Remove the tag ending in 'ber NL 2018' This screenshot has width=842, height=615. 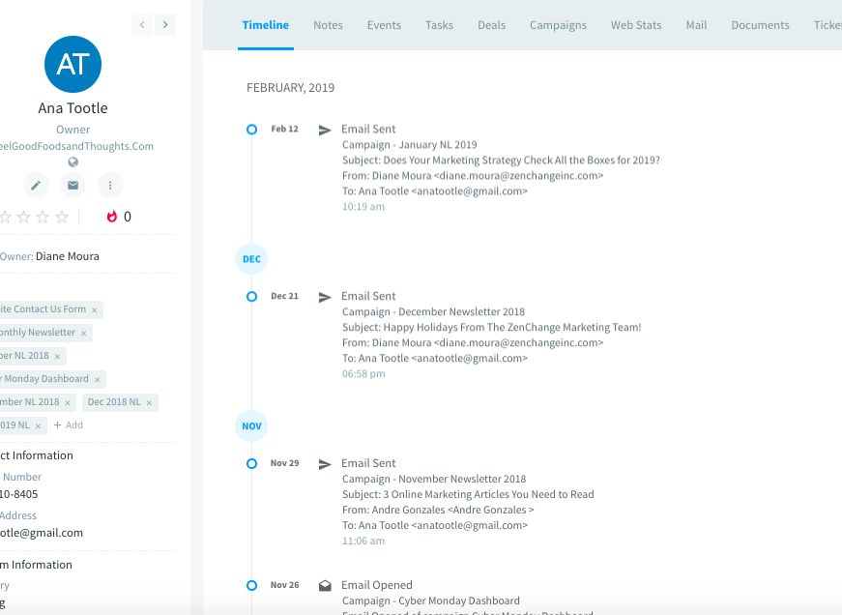[x=57, y=356]
